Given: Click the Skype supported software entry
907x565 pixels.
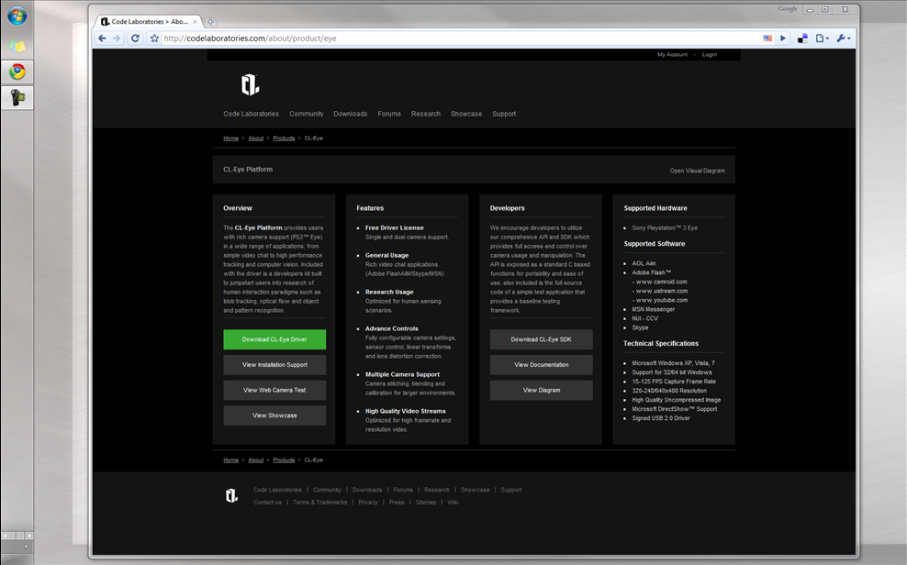Looking at the screenshot, I should (x=640, y=327).
